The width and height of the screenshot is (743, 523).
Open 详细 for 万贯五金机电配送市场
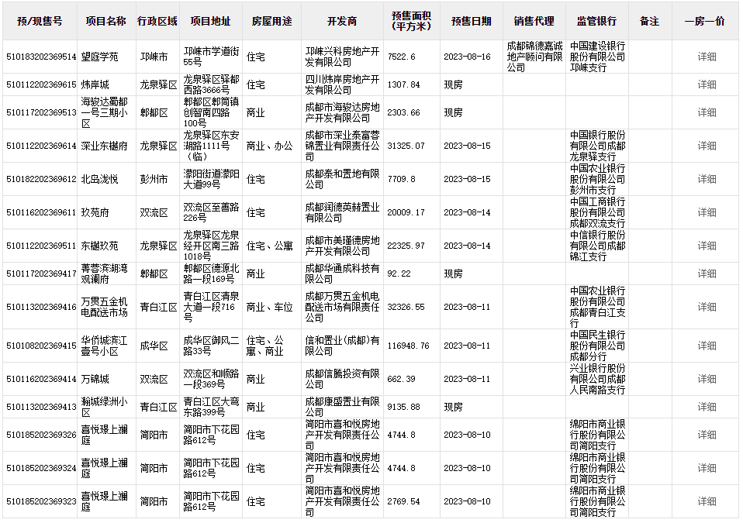coord(707,307)
